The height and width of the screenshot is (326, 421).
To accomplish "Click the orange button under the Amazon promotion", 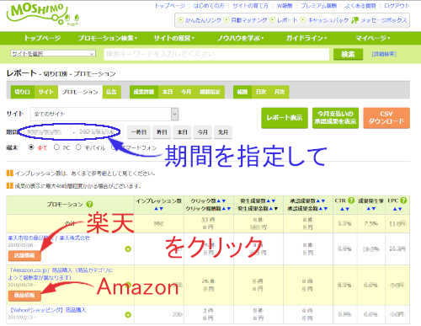I will point(24,295).
